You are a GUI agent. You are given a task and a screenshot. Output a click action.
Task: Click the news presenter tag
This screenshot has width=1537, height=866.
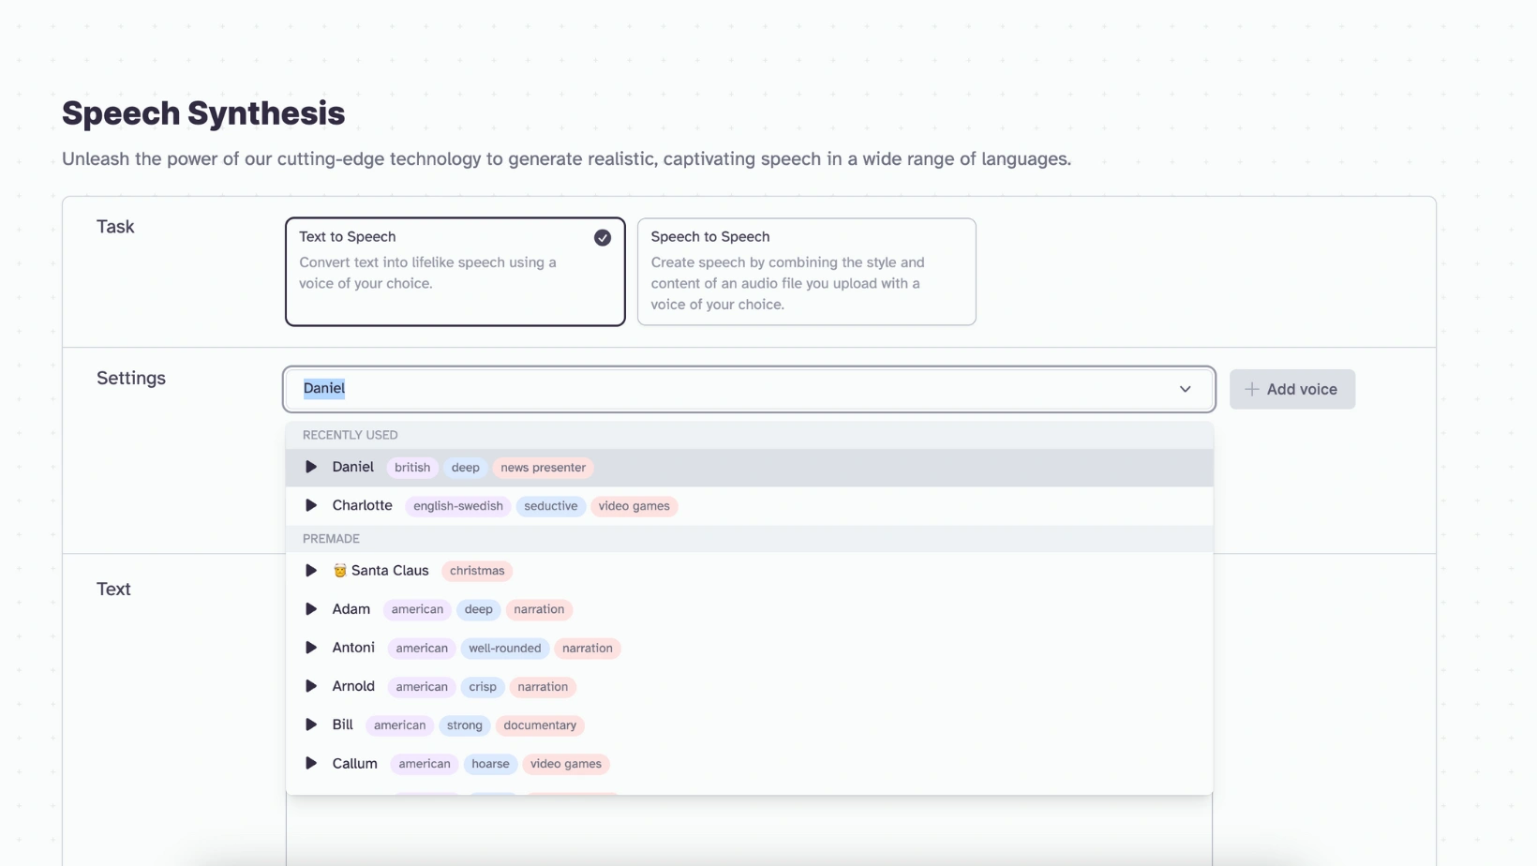click(543, 468)
